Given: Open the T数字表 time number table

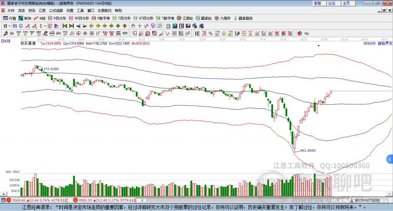Looking at the screenshot, I should click(x=165, y=18).
